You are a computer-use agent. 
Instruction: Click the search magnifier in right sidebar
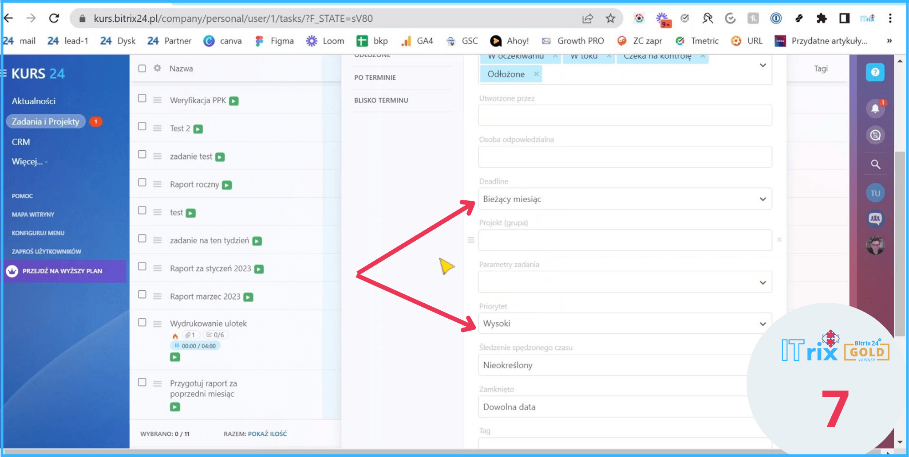coord(875,164)
